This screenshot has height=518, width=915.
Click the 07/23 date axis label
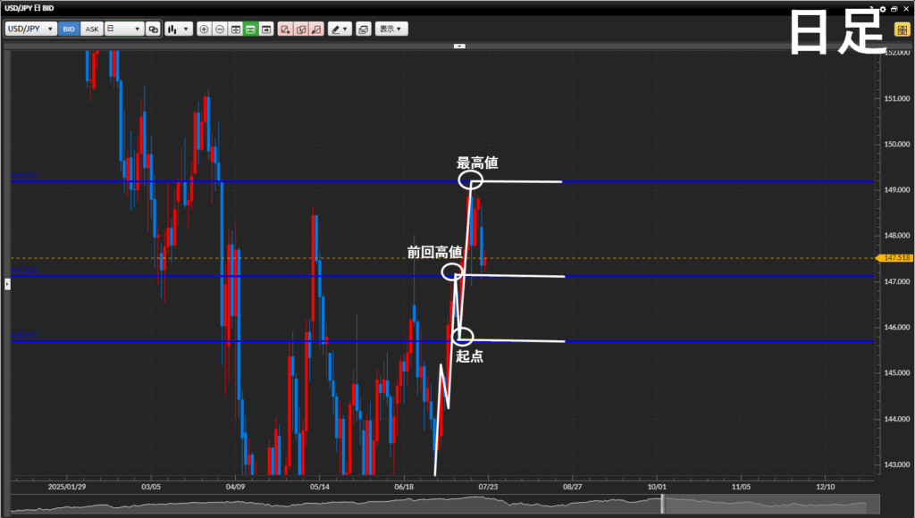[488, 487]
